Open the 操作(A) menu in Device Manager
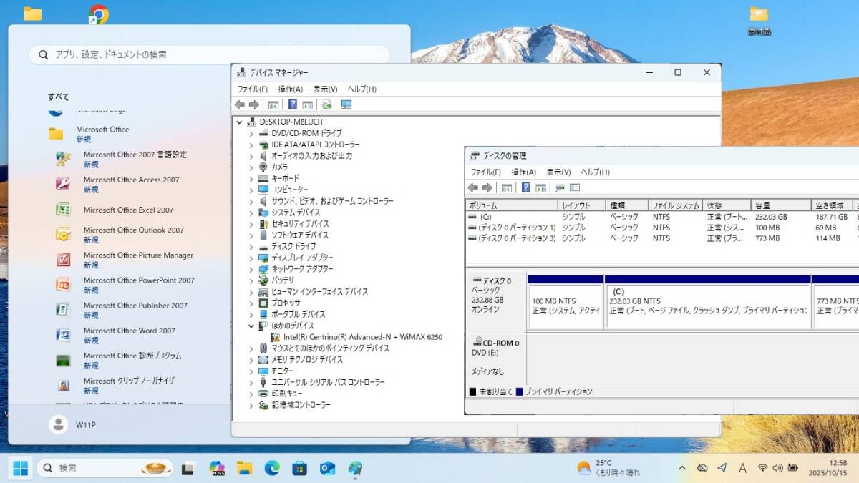The image size is (859, 483). point(290,89)
